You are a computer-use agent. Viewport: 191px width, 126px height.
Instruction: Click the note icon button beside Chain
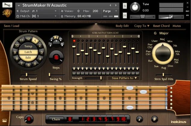(x=139, y=119)
